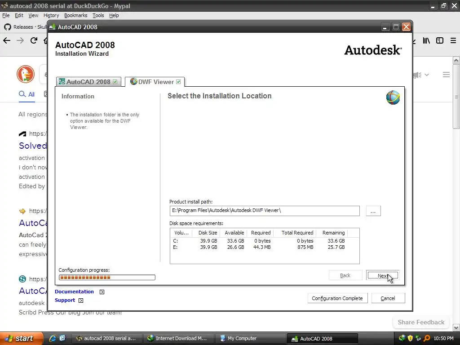
Task: Open the History menu in Mypal
Action: point(51,15)
